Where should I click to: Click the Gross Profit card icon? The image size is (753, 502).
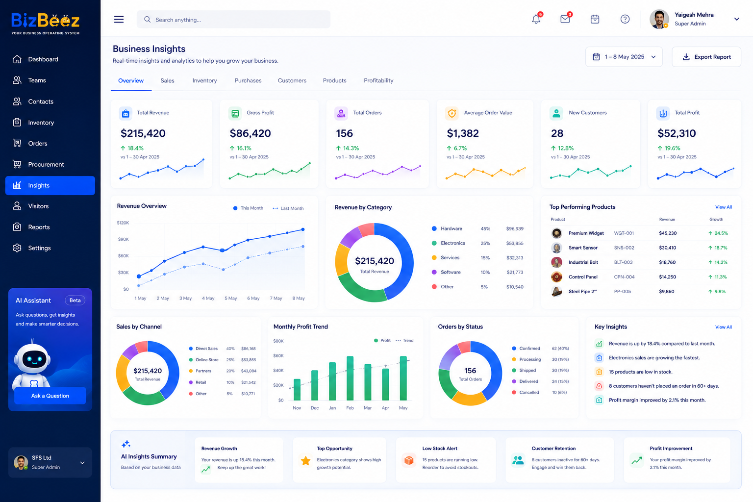coord(235,113)
